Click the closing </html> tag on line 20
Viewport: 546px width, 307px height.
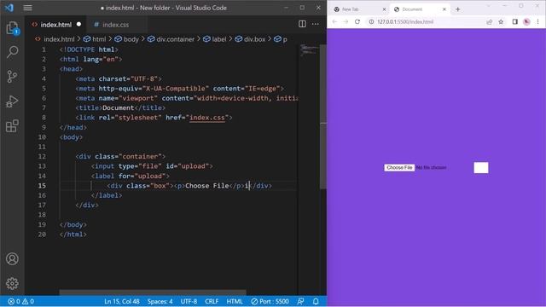tap(73, 235)
